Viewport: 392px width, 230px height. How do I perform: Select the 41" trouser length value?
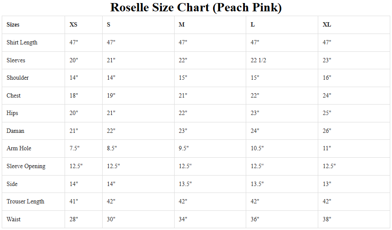click(x=74, y=202)
